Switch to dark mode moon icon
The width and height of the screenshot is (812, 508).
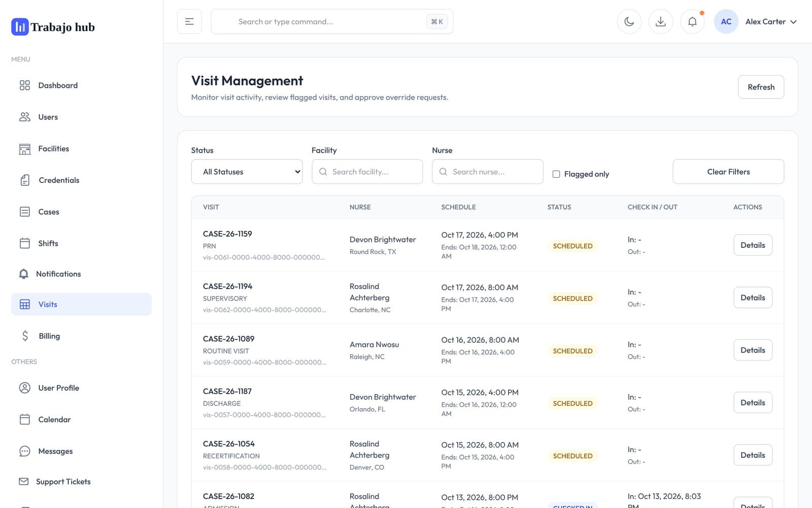[x=629, y=21]
